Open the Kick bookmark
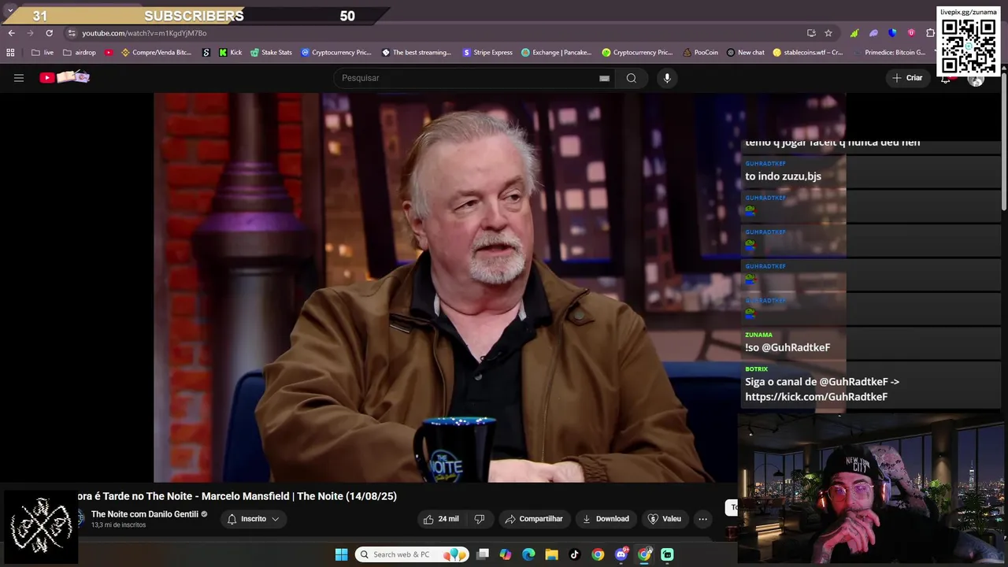 click(x=230, y=53)
